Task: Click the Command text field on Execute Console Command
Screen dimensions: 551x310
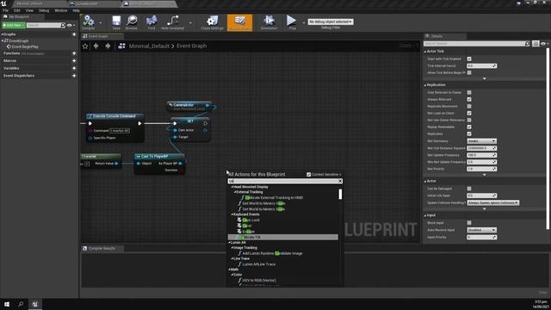Action: click(x=120, y=131)
